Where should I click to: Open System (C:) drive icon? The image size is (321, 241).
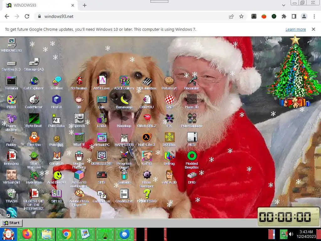(11, 66)
